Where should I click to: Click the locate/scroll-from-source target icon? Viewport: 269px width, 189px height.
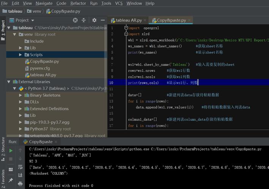(75, 20)
